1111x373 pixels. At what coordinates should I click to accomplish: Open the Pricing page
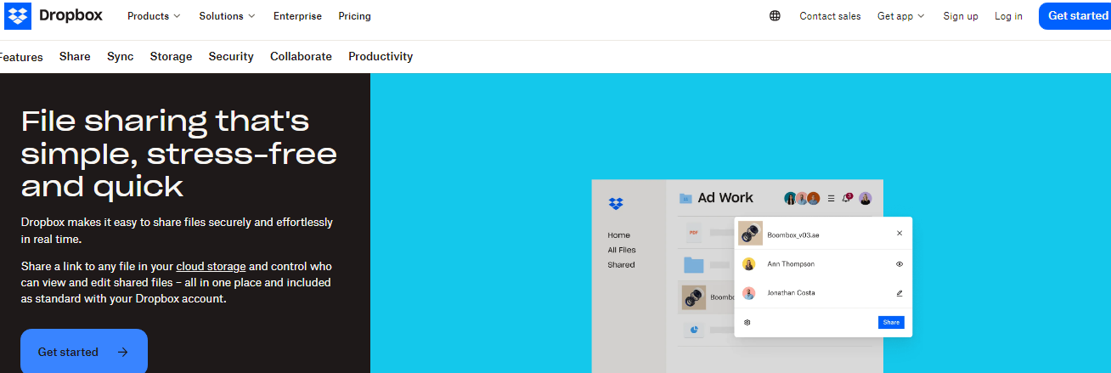click(x=354, y=16)
